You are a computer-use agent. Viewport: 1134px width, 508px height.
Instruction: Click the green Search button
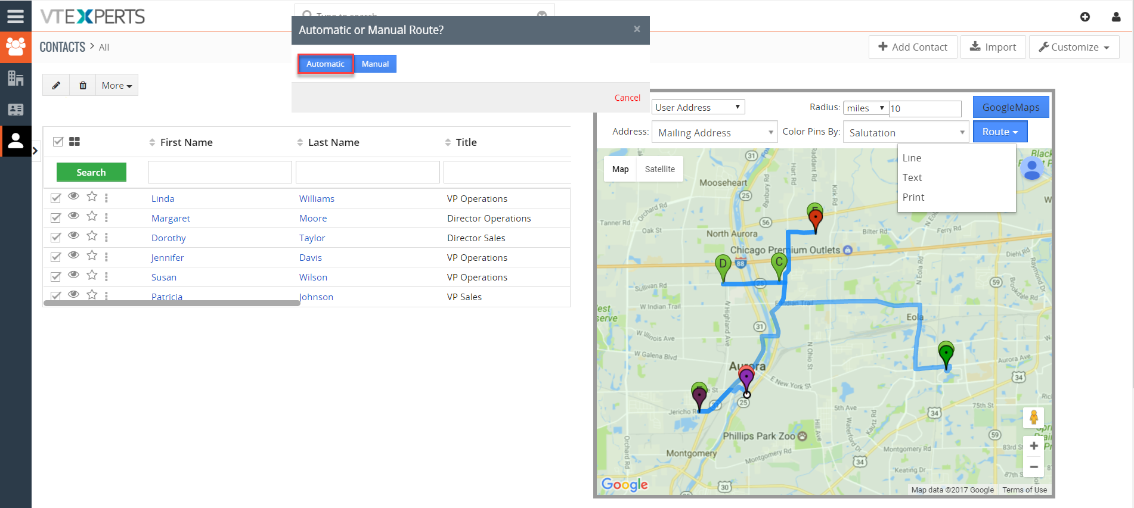(x=91, y=172)
